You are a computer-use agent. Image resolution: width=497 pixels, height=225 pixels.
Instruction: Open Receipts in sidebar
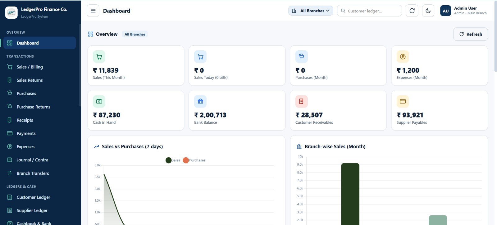(x=39, y=120)
